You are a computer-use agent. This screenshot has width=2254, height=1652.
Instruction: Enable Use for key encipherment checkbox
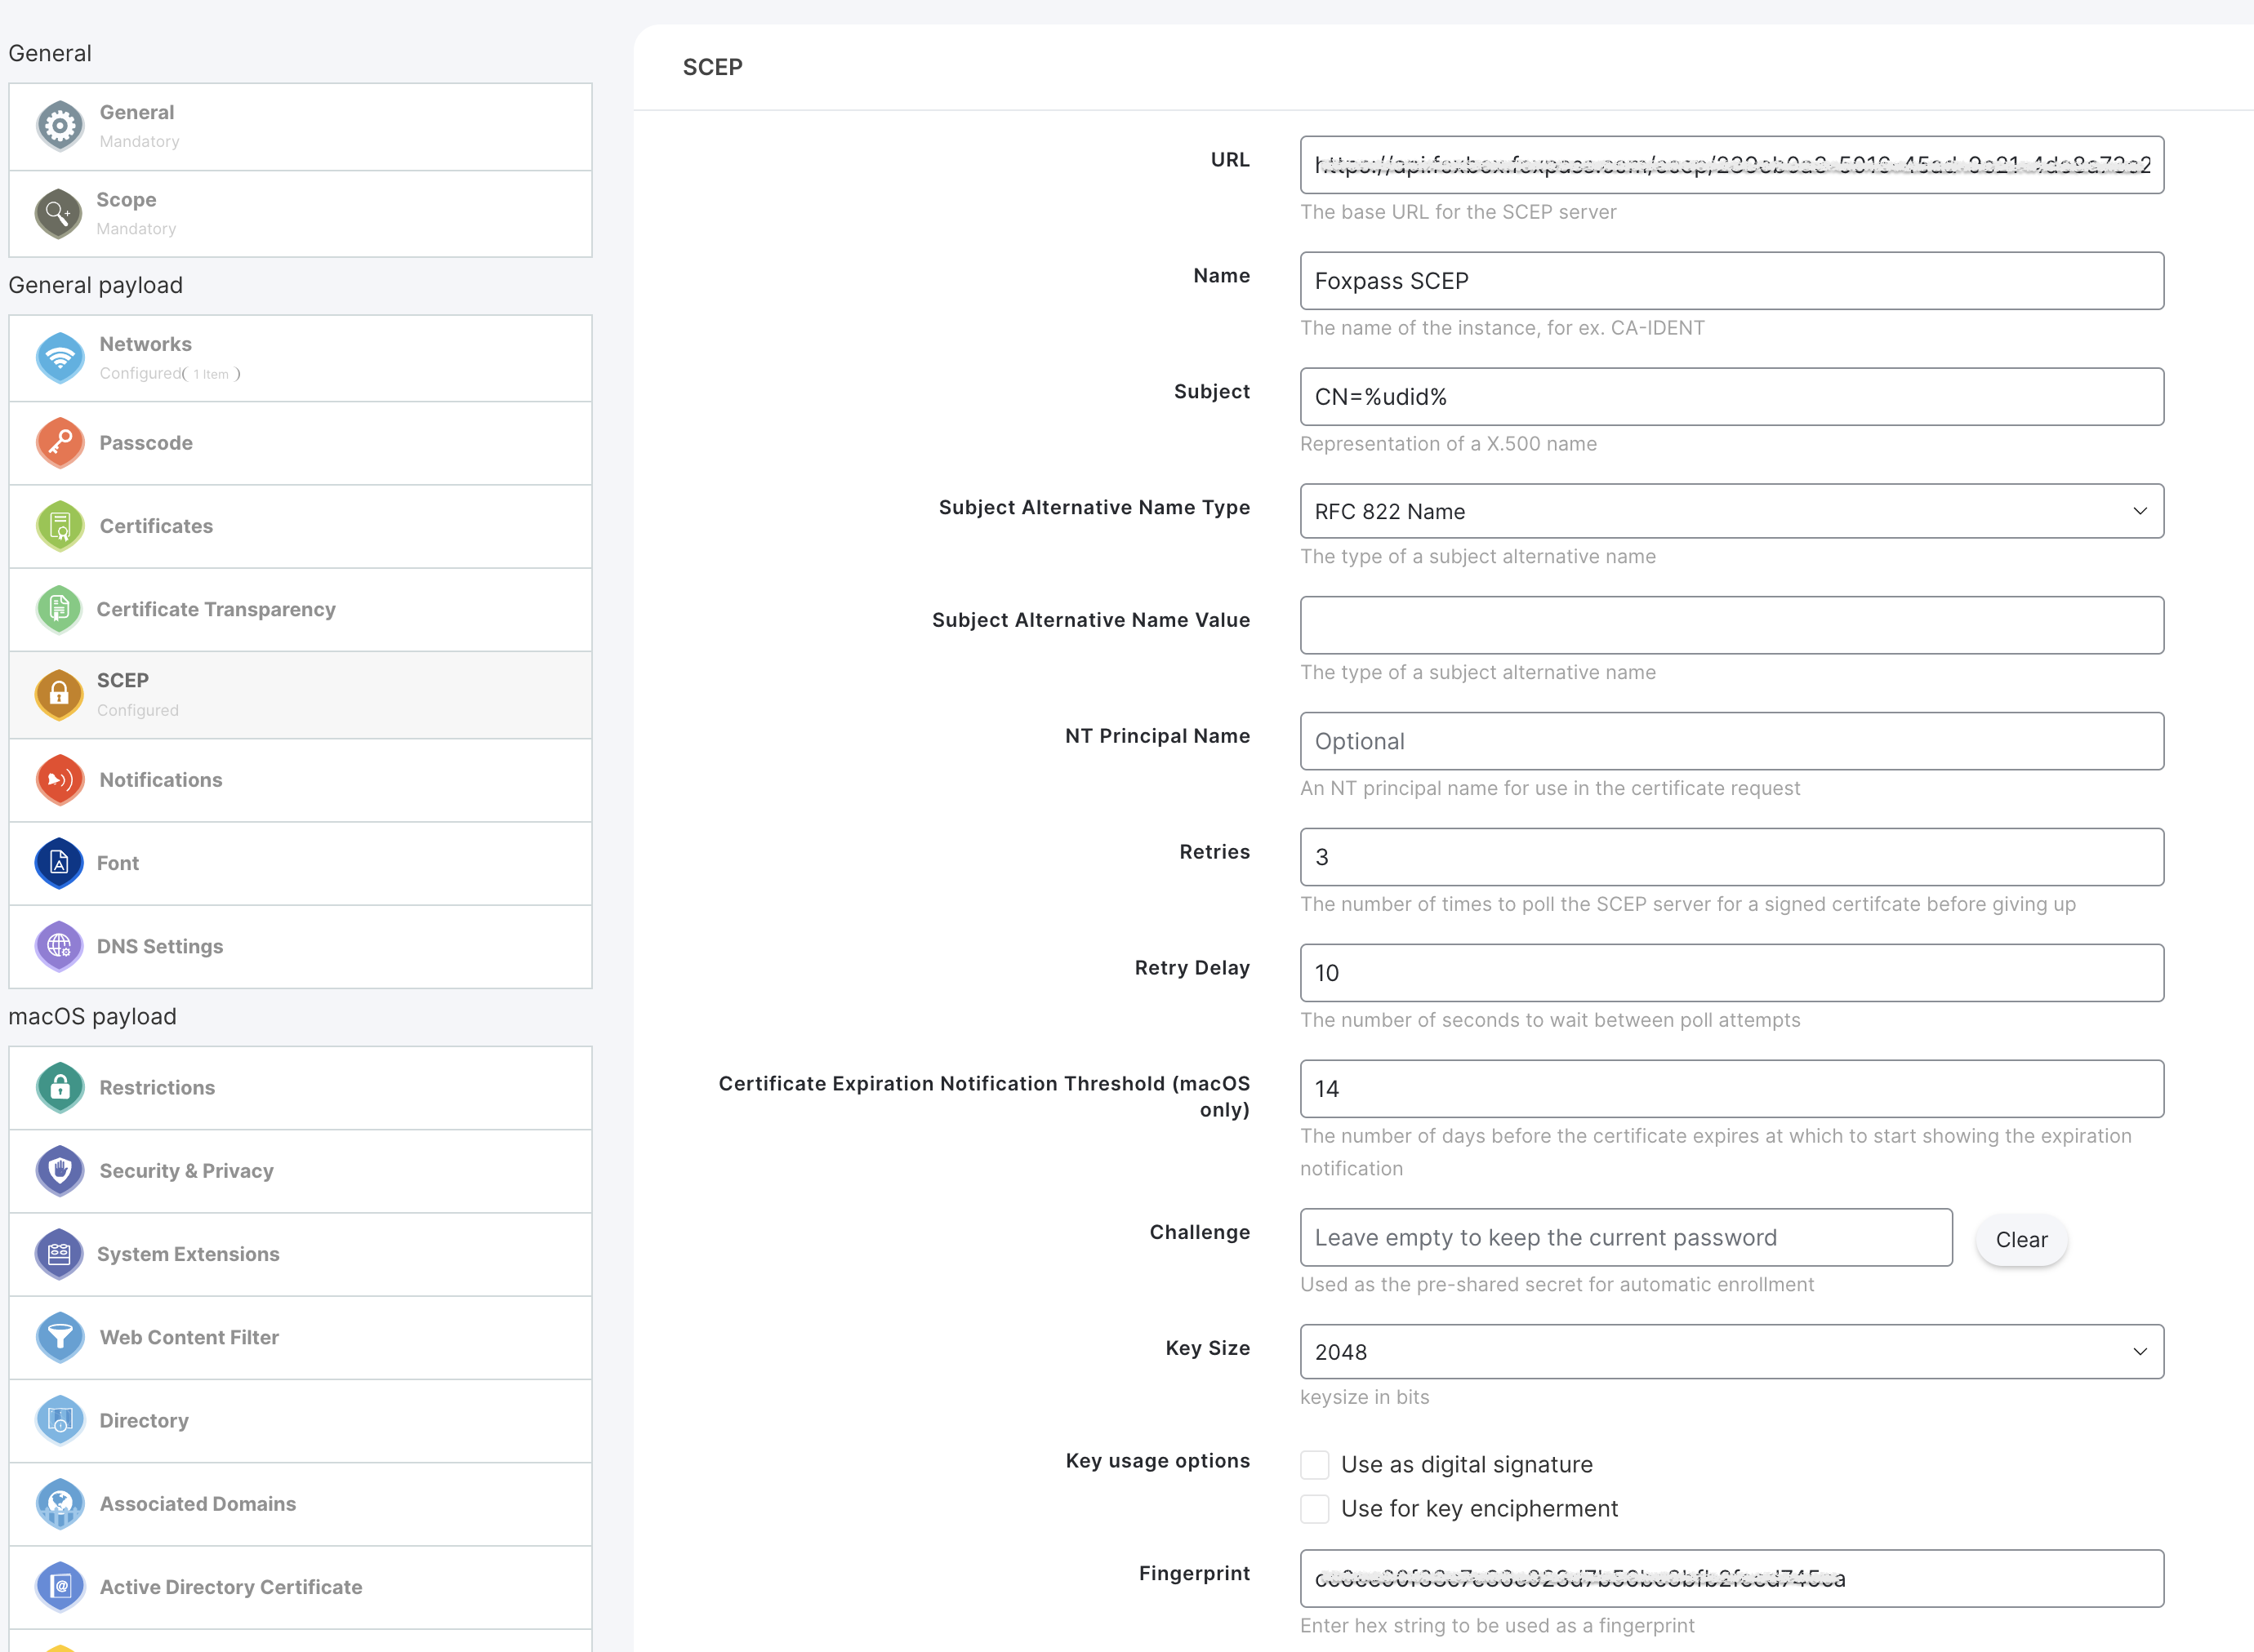[1316, 1508]
